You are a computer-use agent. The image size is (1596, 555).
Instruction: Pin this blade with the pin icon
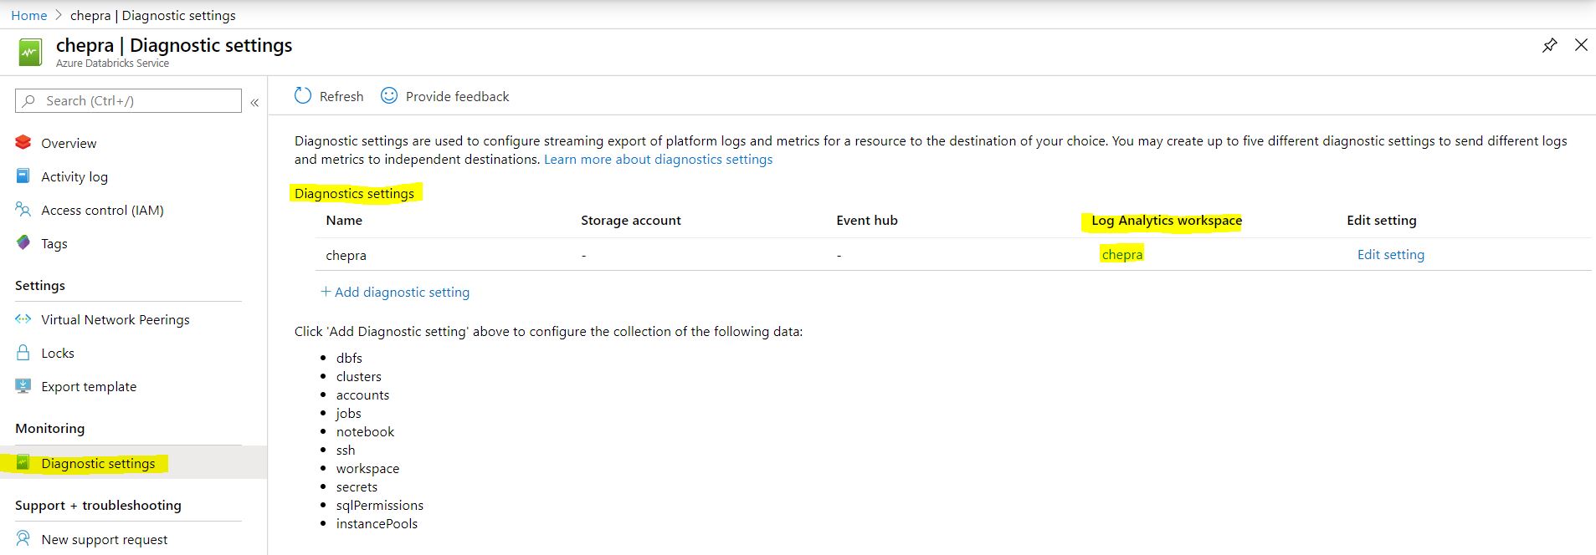pos(1550,45)
